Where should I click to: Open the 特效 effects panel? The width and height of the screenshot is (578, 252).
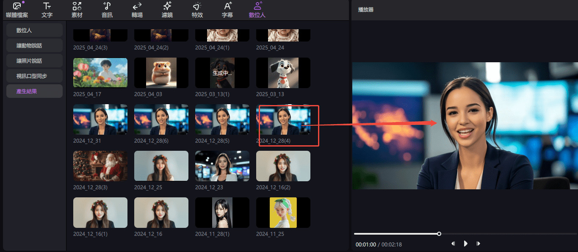pos(197,10)
